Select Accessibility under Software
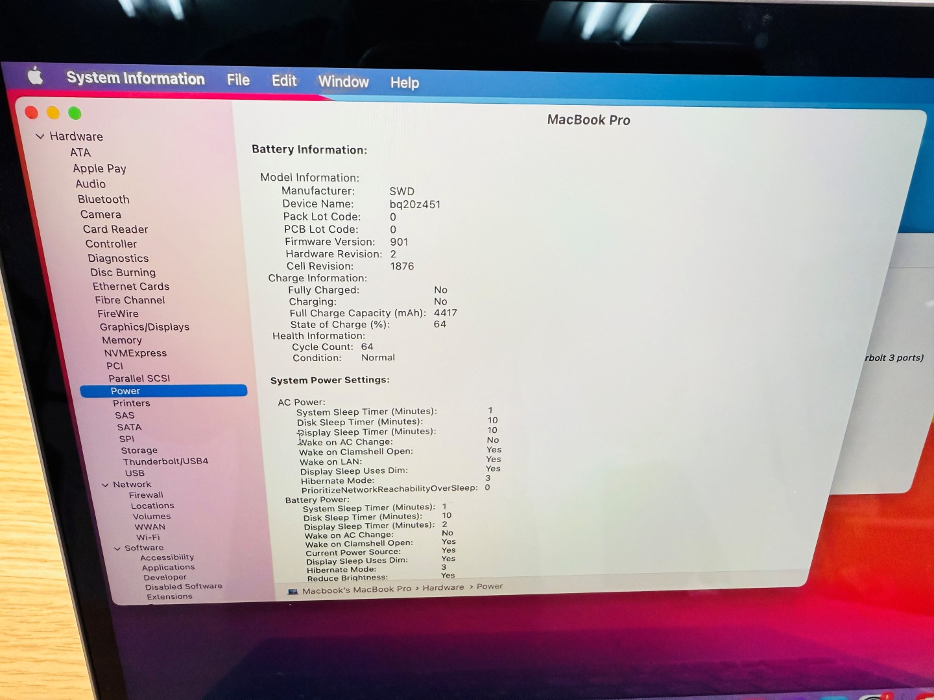This screenshot has height=700, width=934. pyautogui.click(x=167, y=557)
